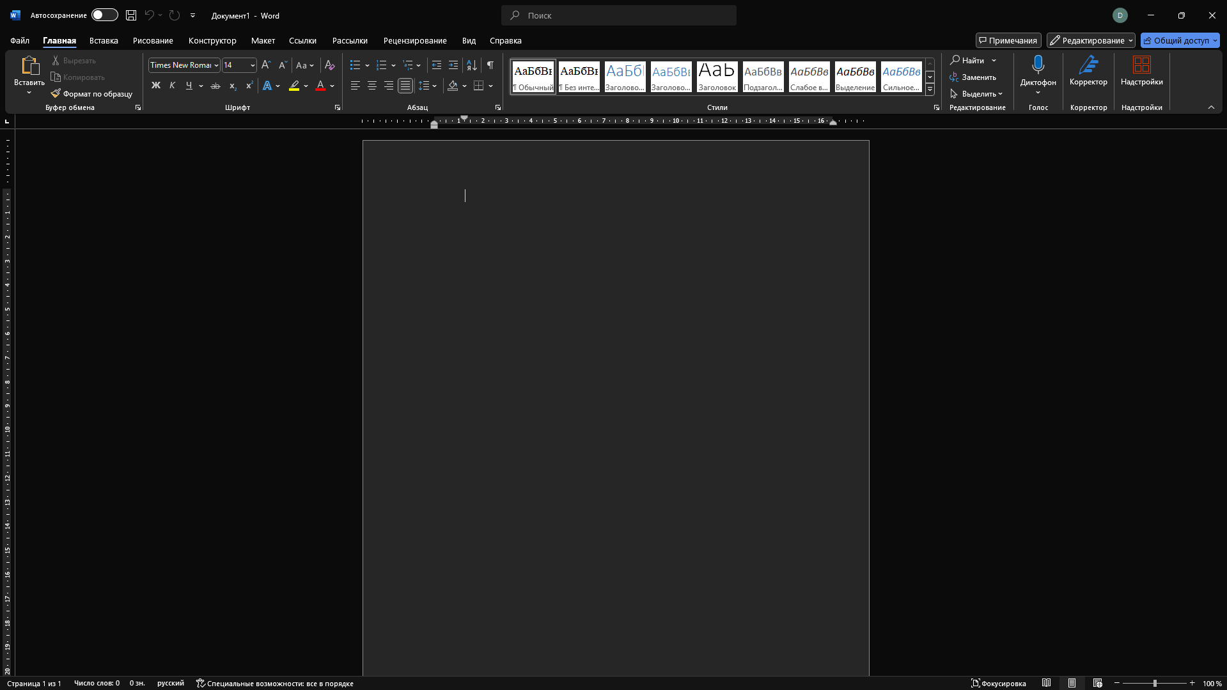1227x690 pixels.
Task: Open Add-ins (Надстройки)
Action: coord(1141,70)
